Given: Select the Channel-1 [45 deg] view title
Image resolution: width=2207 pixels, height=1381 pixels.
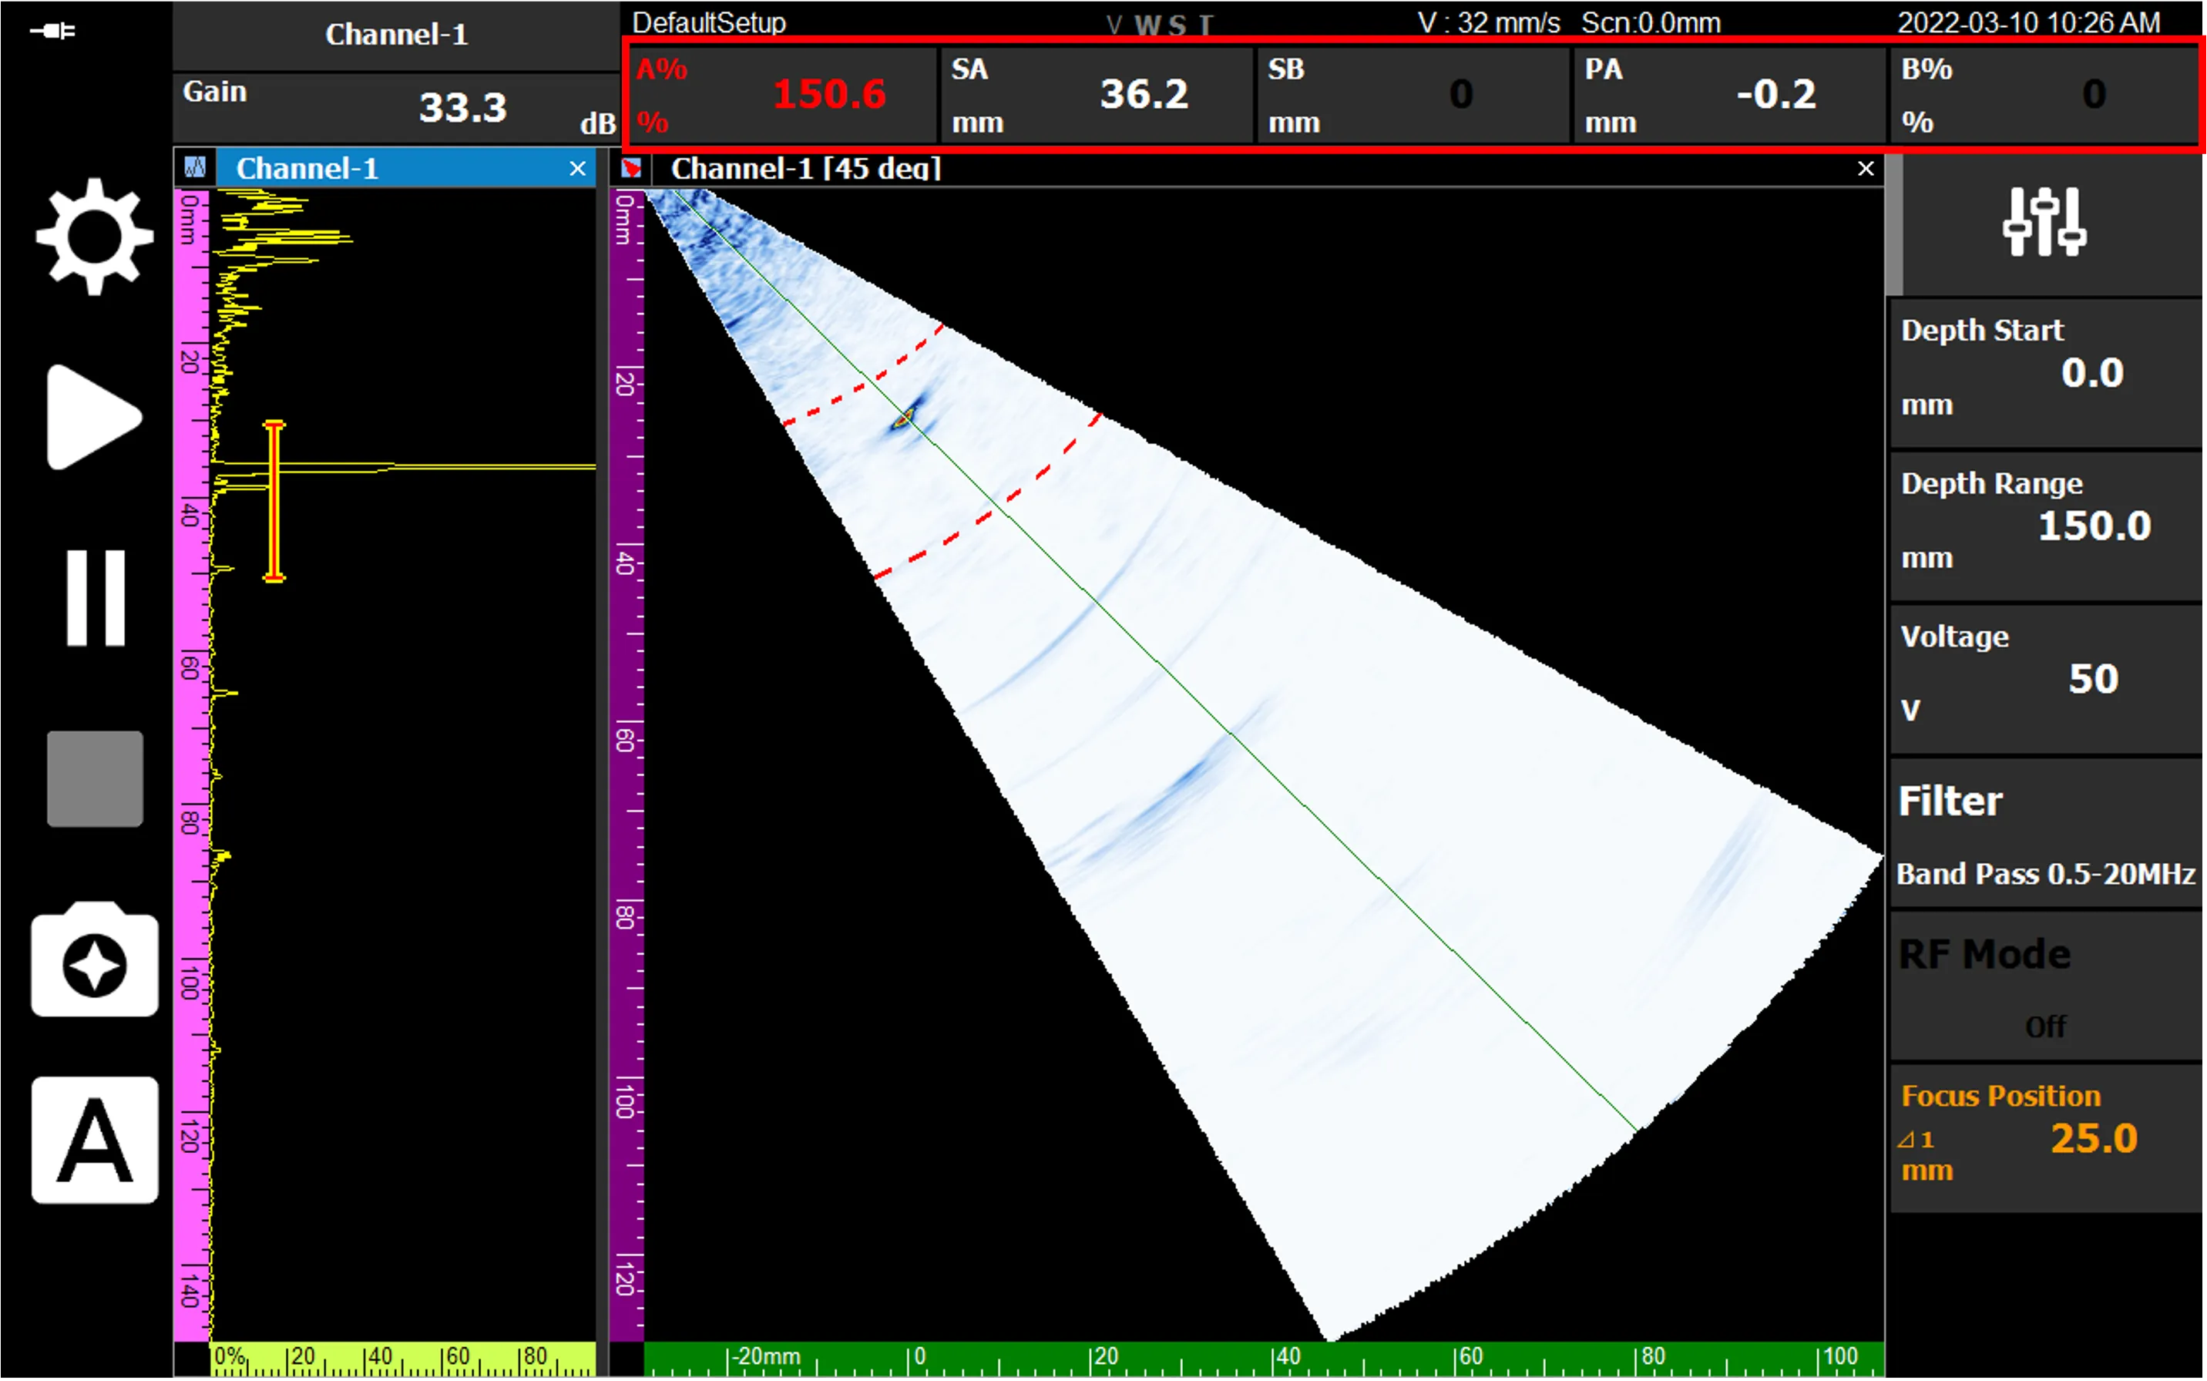Looking at the screenshot, I should [805, 168].
